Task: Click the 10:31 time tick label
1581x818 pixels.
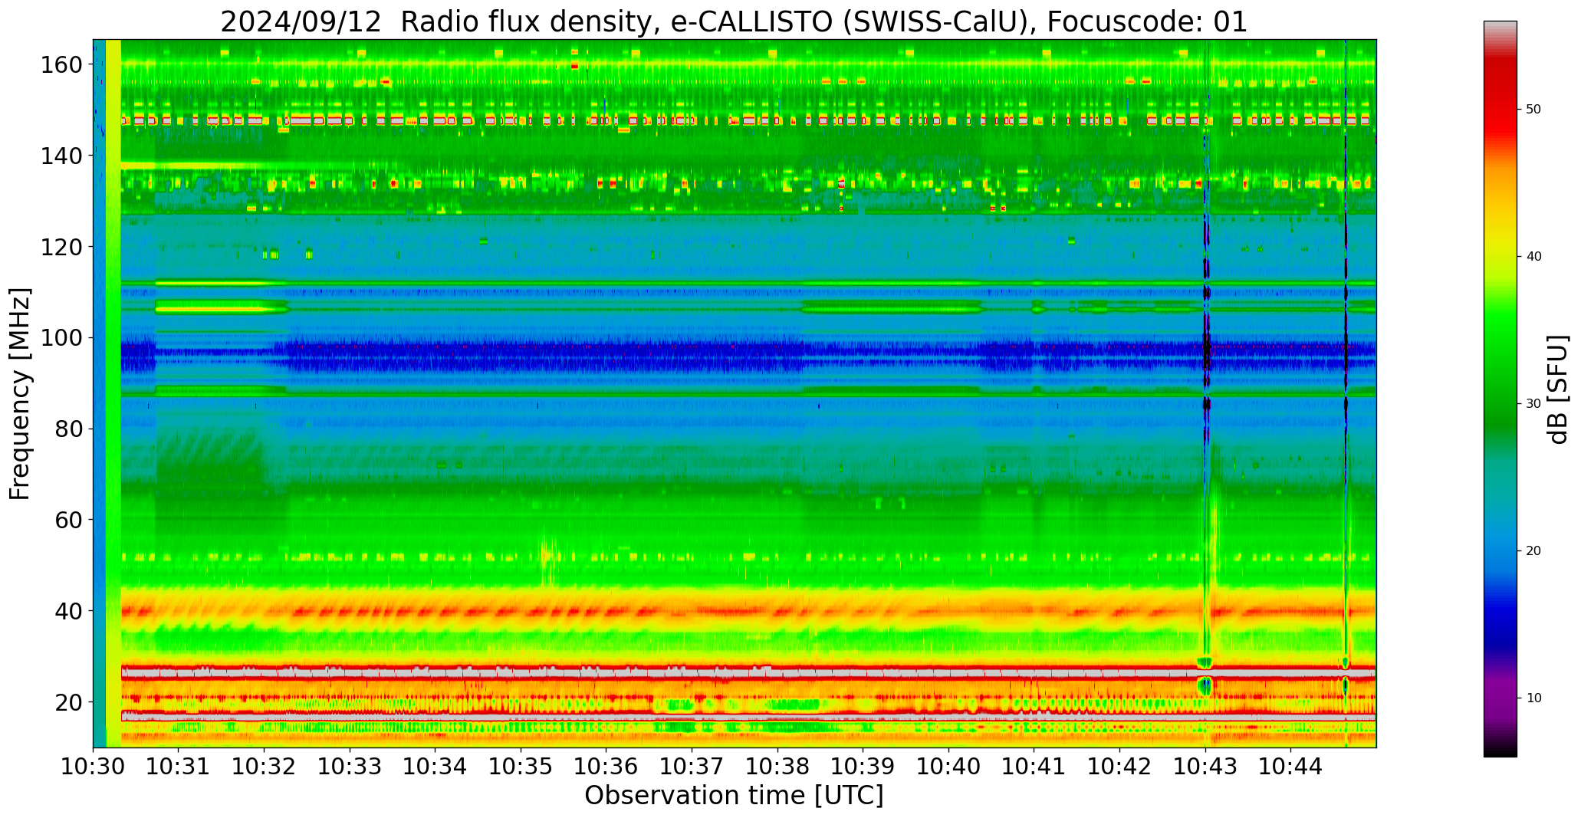Action: pyautogui.click(x=179, y=766)
